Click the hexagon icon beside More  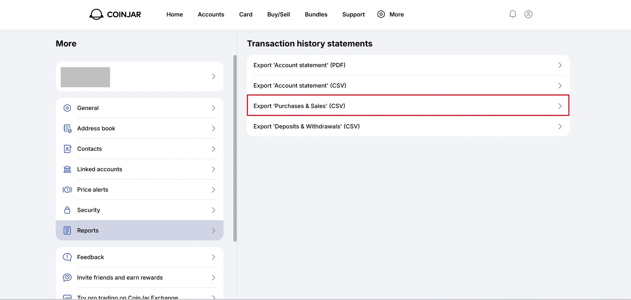click(x=381, y=14)
